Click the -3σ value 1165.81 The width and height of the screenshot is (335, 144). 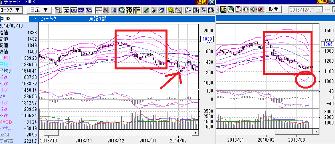pos(30,116)
